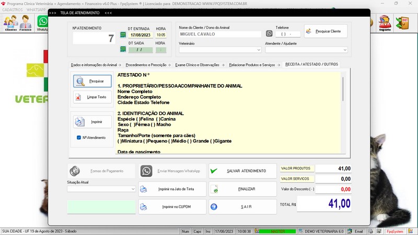This screenshot has width=418, height=235.
Task: Click Limpar Texto button
Action: [x=92, y=97]
